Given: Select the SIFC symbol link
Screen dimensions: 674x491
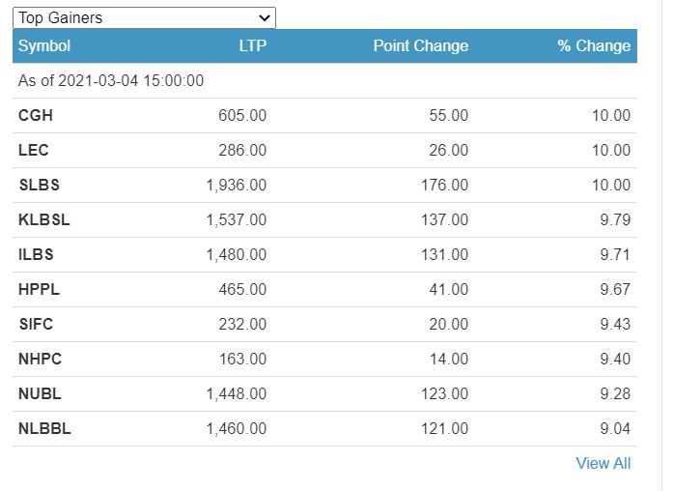Looking at the screenshot, I should [x=37, y=324].
